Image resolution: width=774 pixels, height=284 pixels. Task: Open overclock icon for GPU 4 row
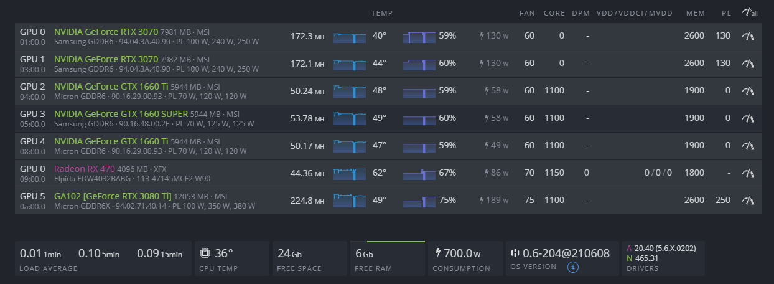click(x=747, y=146)
